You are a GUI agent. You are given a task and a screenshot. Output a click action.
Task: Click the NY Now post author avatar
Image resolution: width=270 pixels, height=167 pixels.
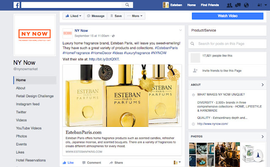67,33
